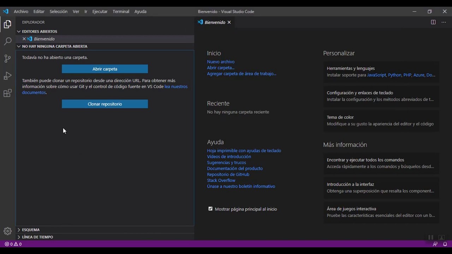Click the errors and warnings status indicator
The height and width of the screenshot is (254, 452).
(13, 244)
